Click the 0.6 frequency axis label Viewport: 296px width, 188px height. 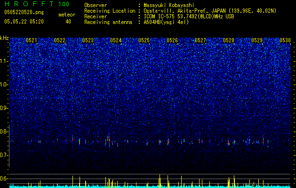pyautogui.click(x=4, y=179)
